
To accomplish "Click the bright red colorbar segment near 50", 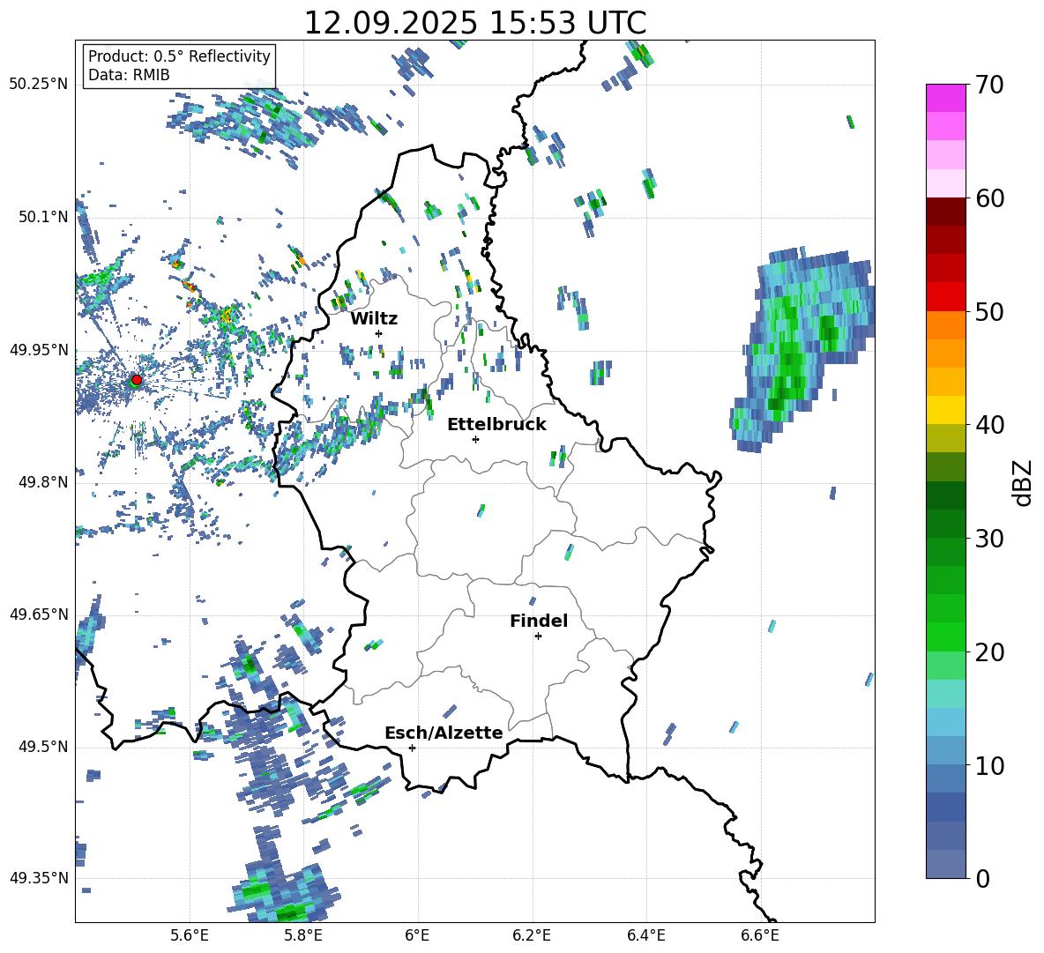I will click(945, 297).
